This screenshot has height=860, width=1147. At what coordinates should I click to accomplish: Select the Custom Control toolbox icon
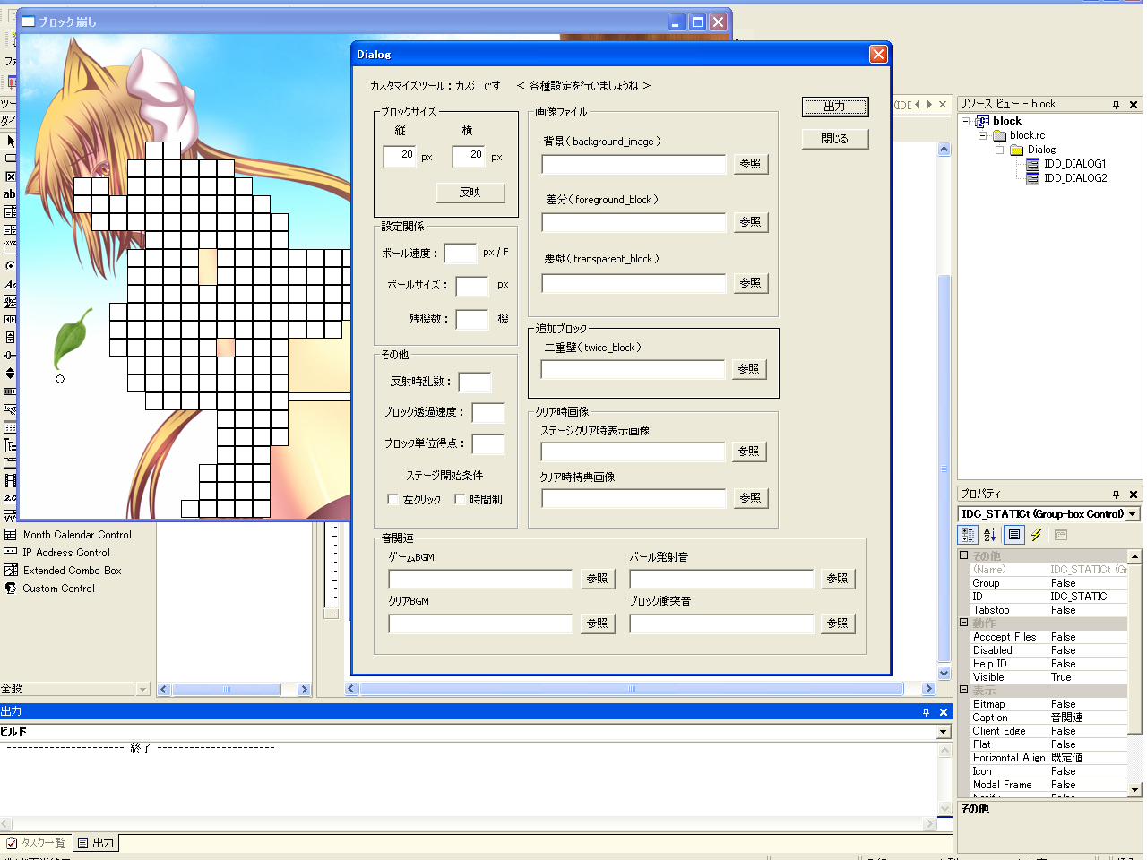click(x=11, y=589)
